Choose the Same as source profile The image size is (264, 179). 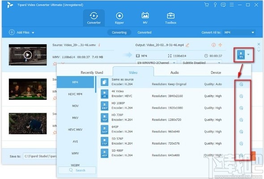click(174, 82)
